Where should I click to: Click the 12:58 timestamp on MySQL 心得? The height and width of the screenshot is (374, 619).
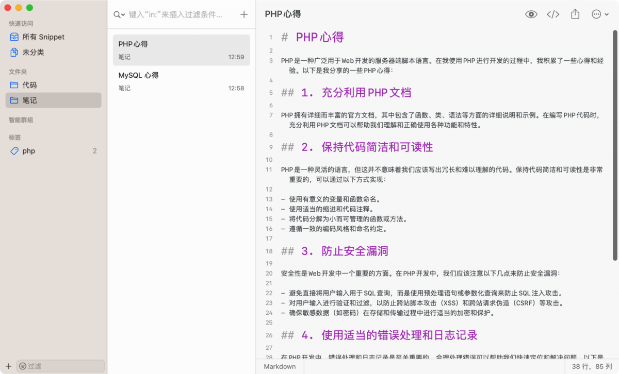[236, 88]
